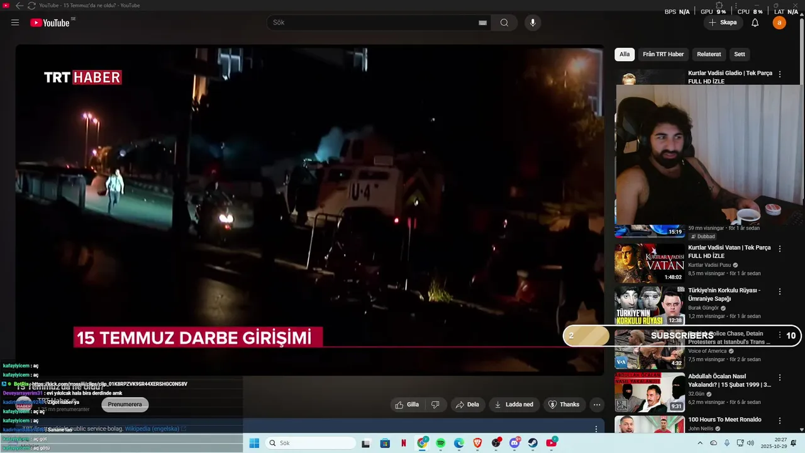The image size is (805, 453).
Task: Open the 100 Hours To Meet Ronaldo title
Action: point(724,420)
